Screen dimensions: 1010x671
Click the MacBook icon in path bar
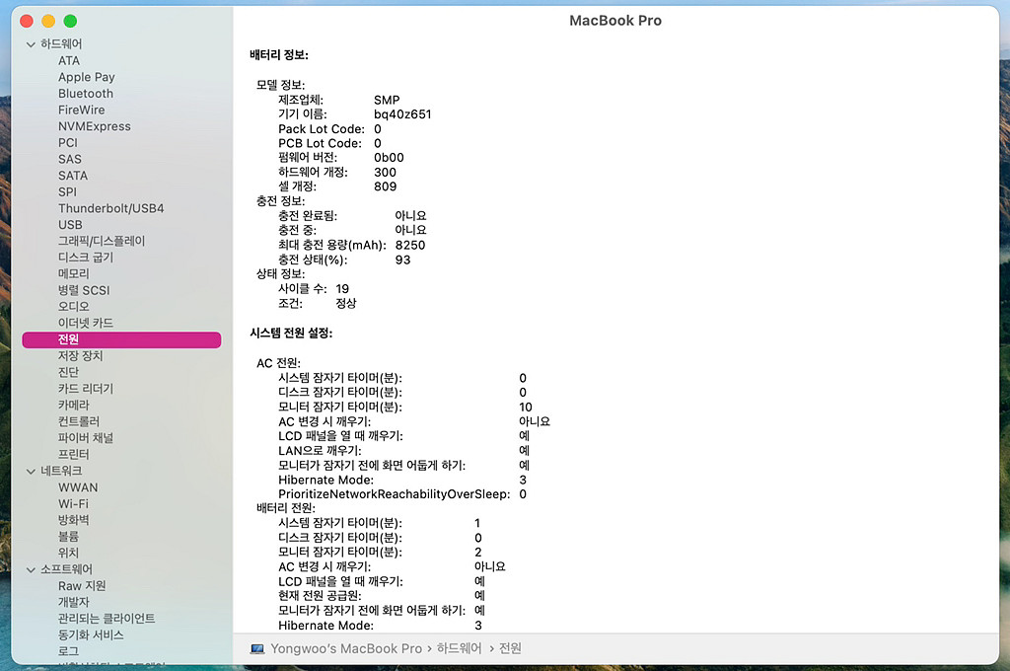pos(257,648)
